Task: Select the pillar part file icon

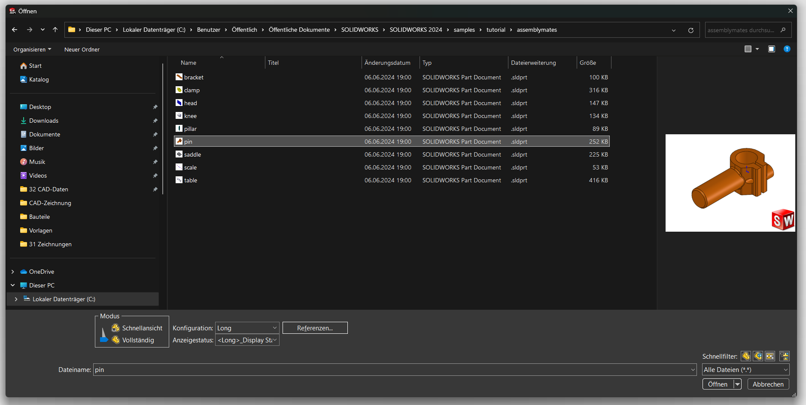Action: tap(179, 128)
